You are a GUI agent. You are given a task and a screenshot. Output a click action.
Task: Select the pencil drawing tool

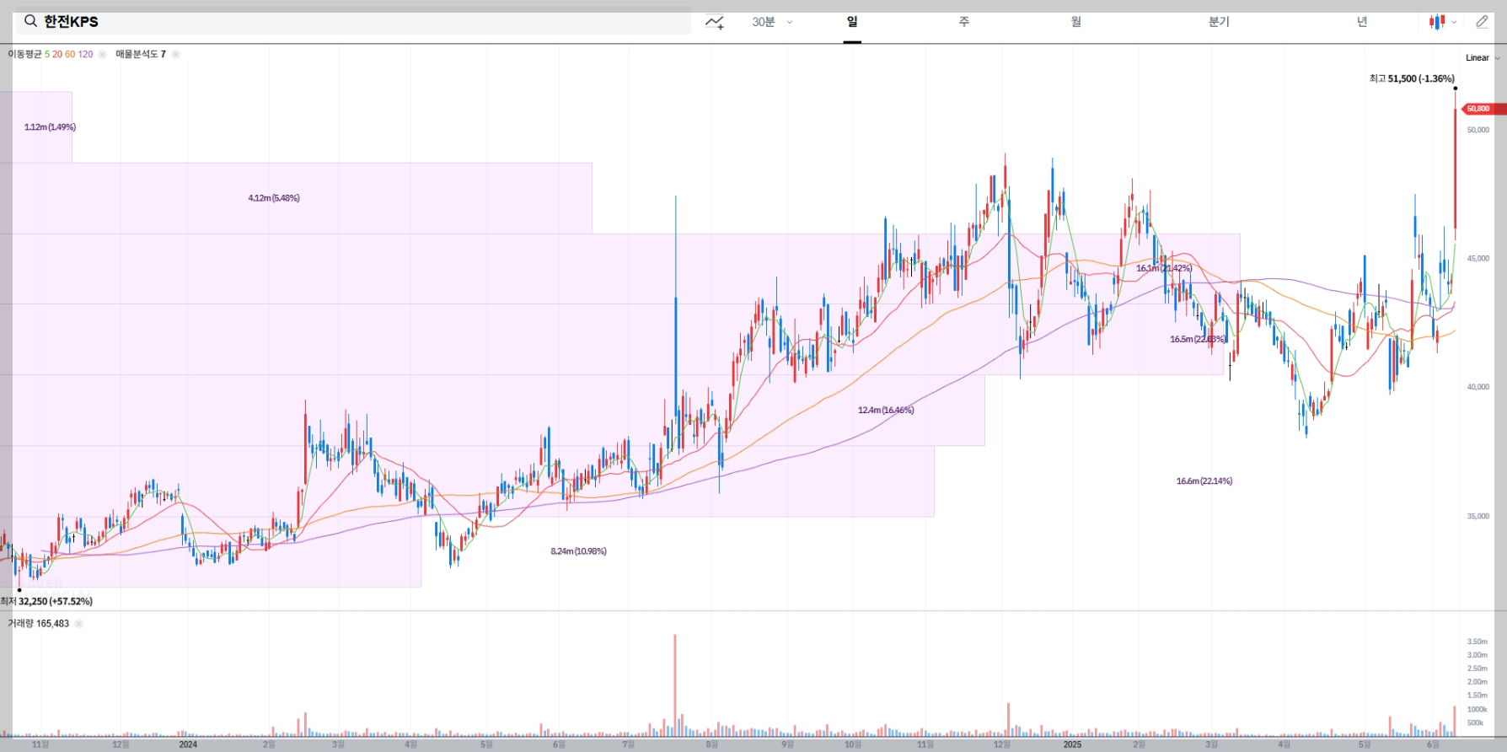(x=1482, y=22)
